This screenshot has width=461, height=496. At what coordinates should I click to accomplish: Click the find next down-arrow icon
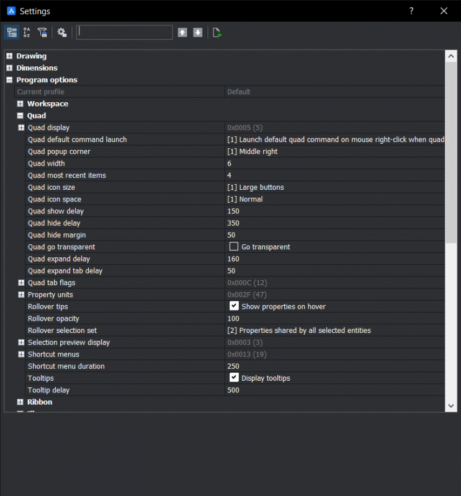click(x=197, y=32)
